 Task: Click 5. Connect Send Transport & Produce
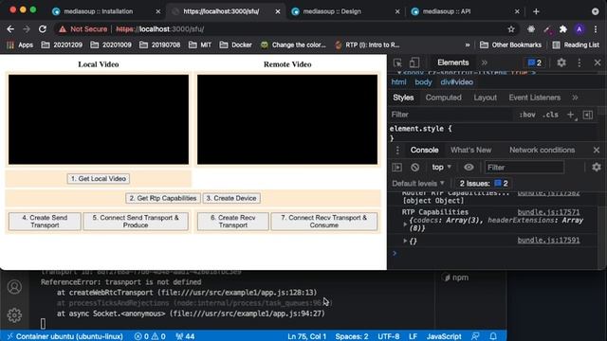tap(136, 222)
